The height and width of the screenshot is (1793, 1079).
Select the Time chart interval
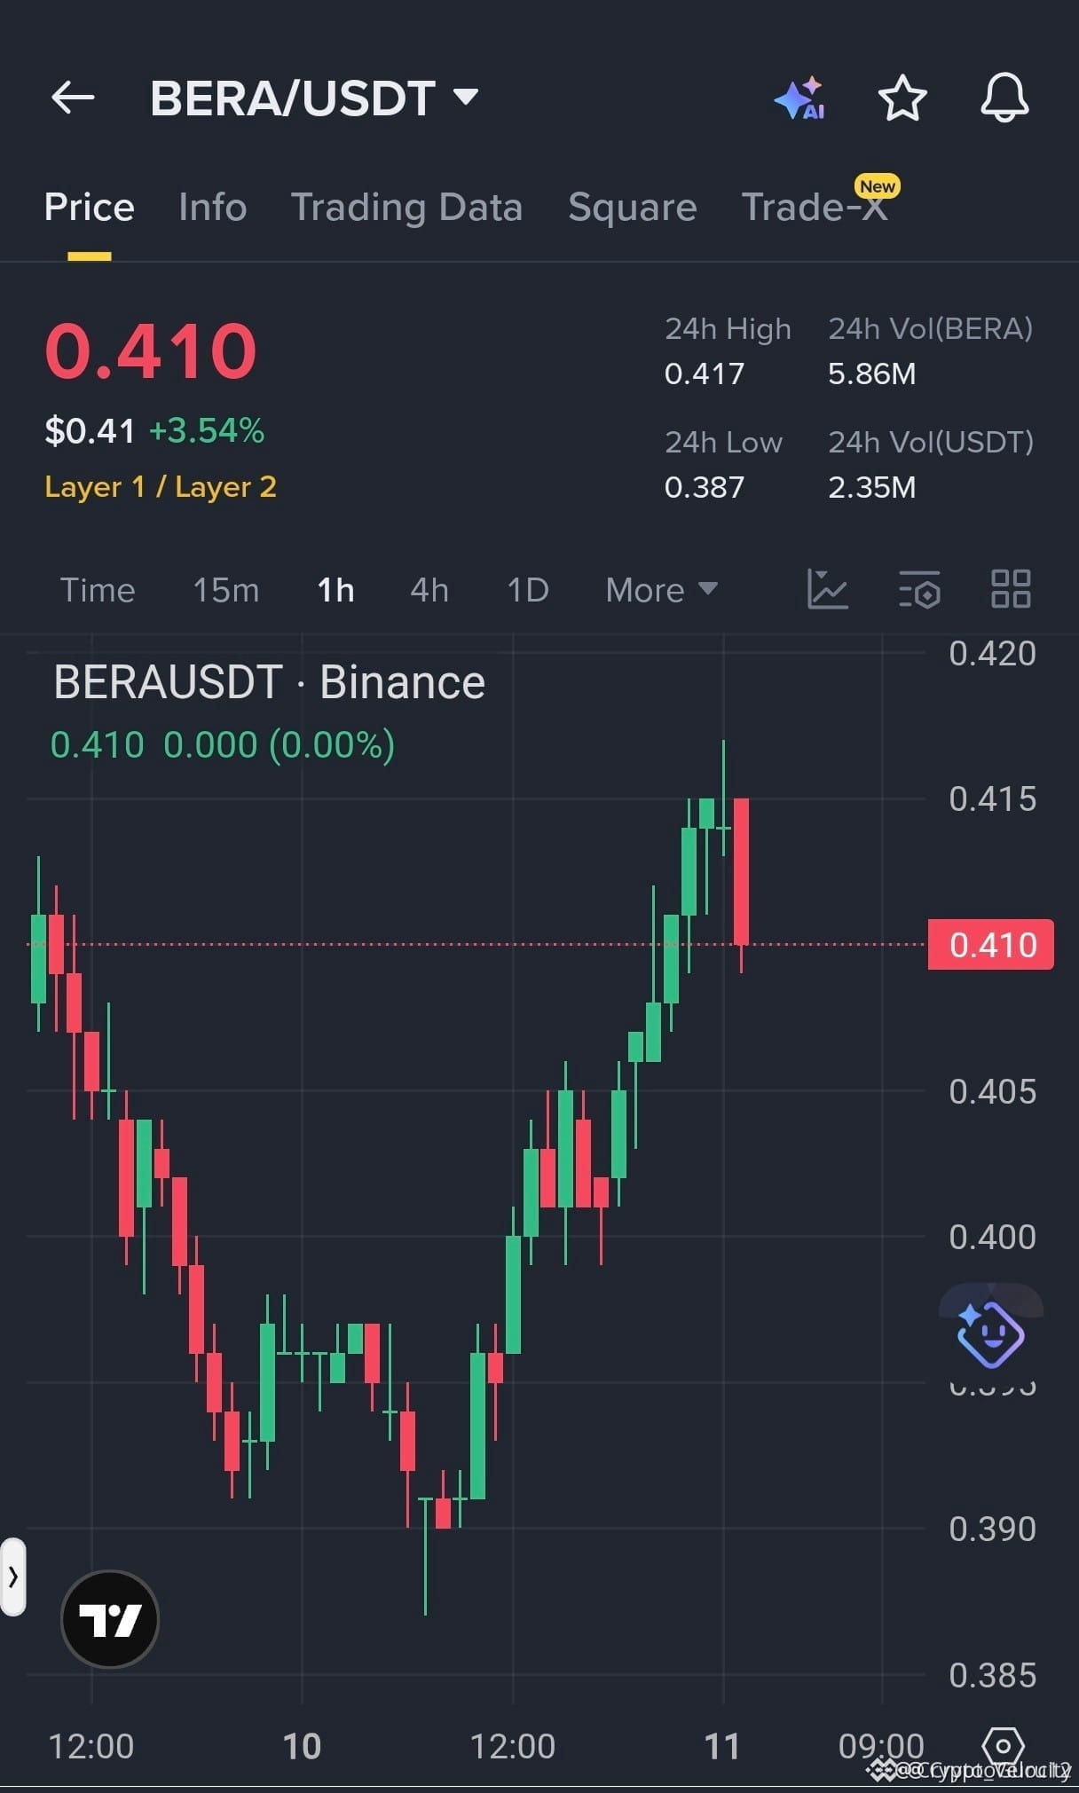pos(98,590)
